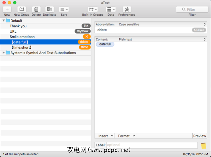Open Preferences with the tools icon
The height and width of the screenshot is (157, 211).
tap(127, 9)
